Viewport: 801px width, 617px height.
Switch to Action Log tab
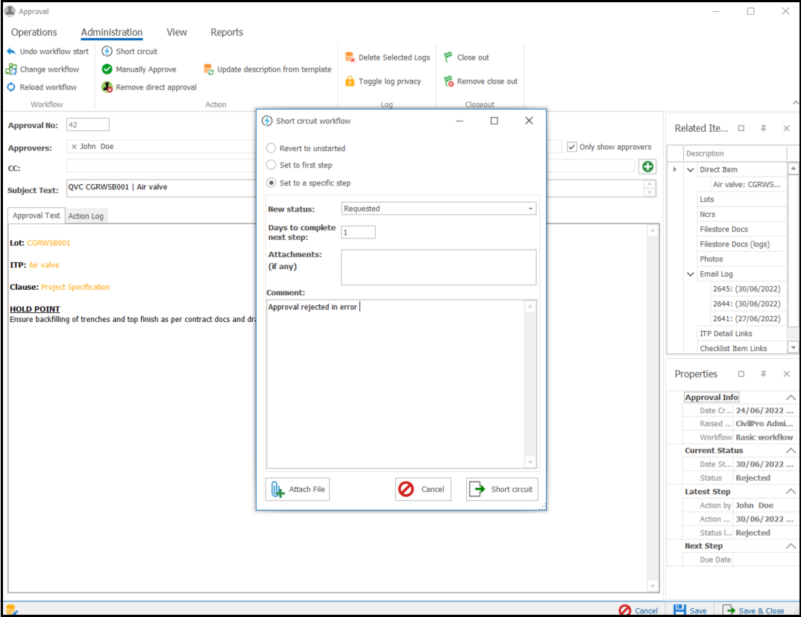(x=86, y=216)
